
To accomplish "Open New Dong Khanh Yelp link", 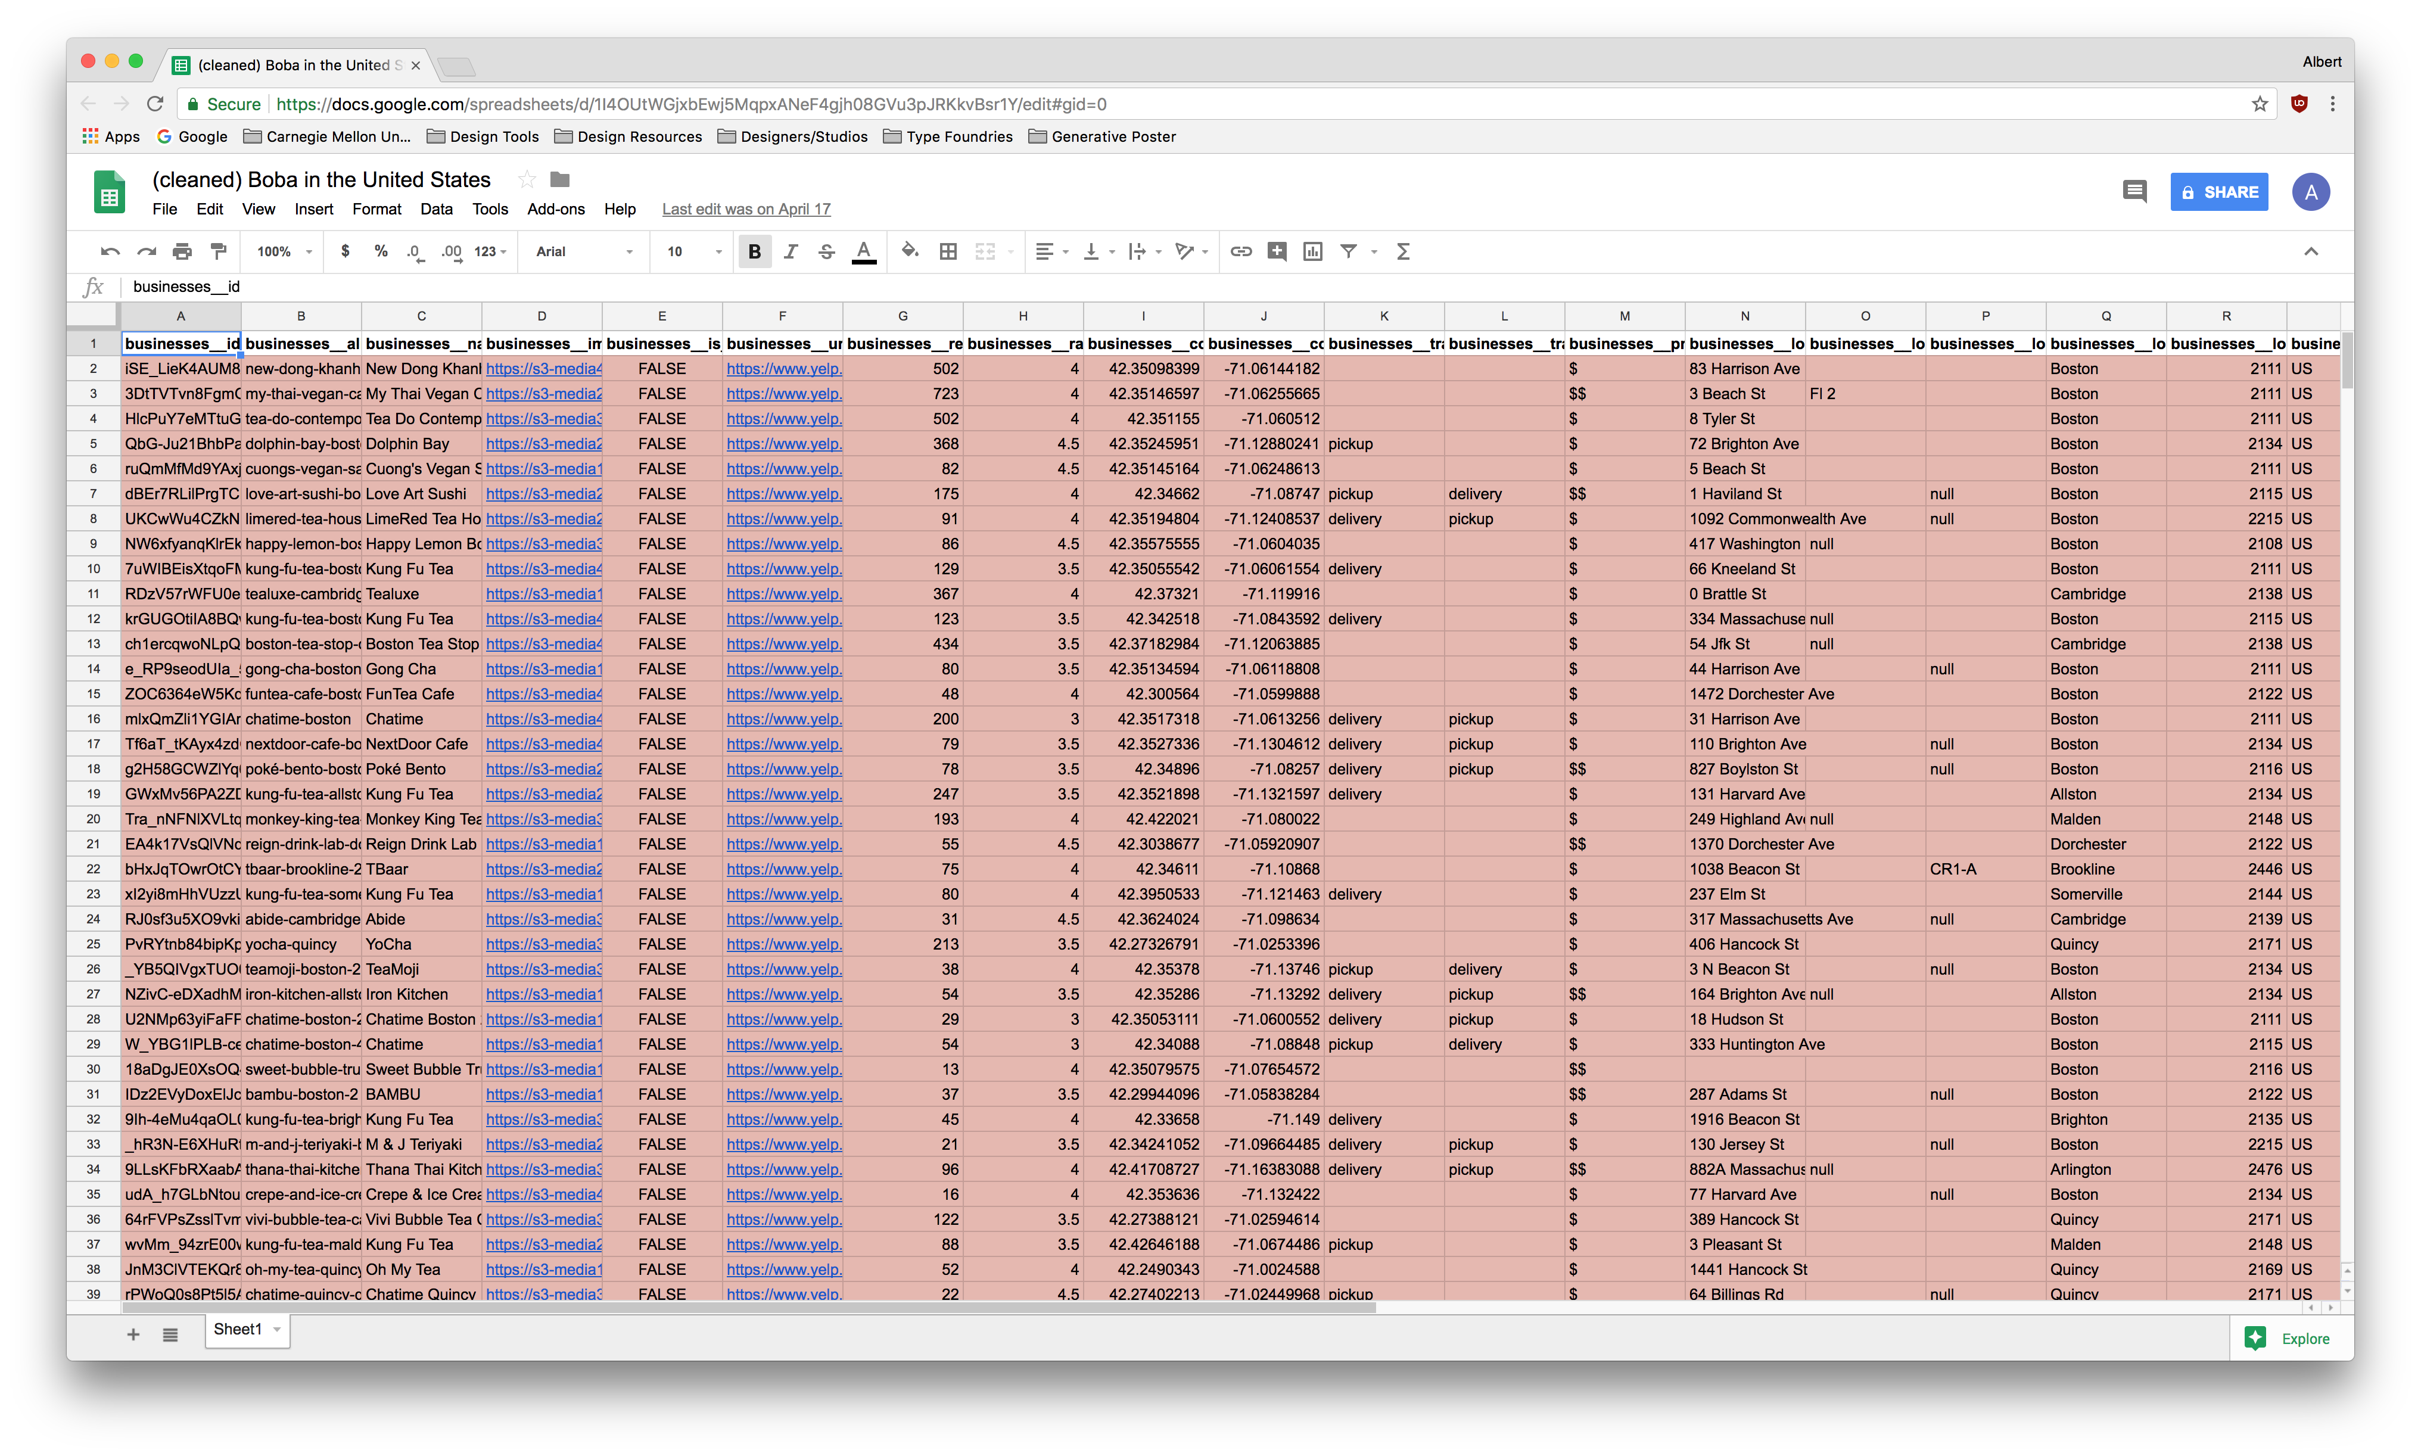I will click(x=784, y=369).
